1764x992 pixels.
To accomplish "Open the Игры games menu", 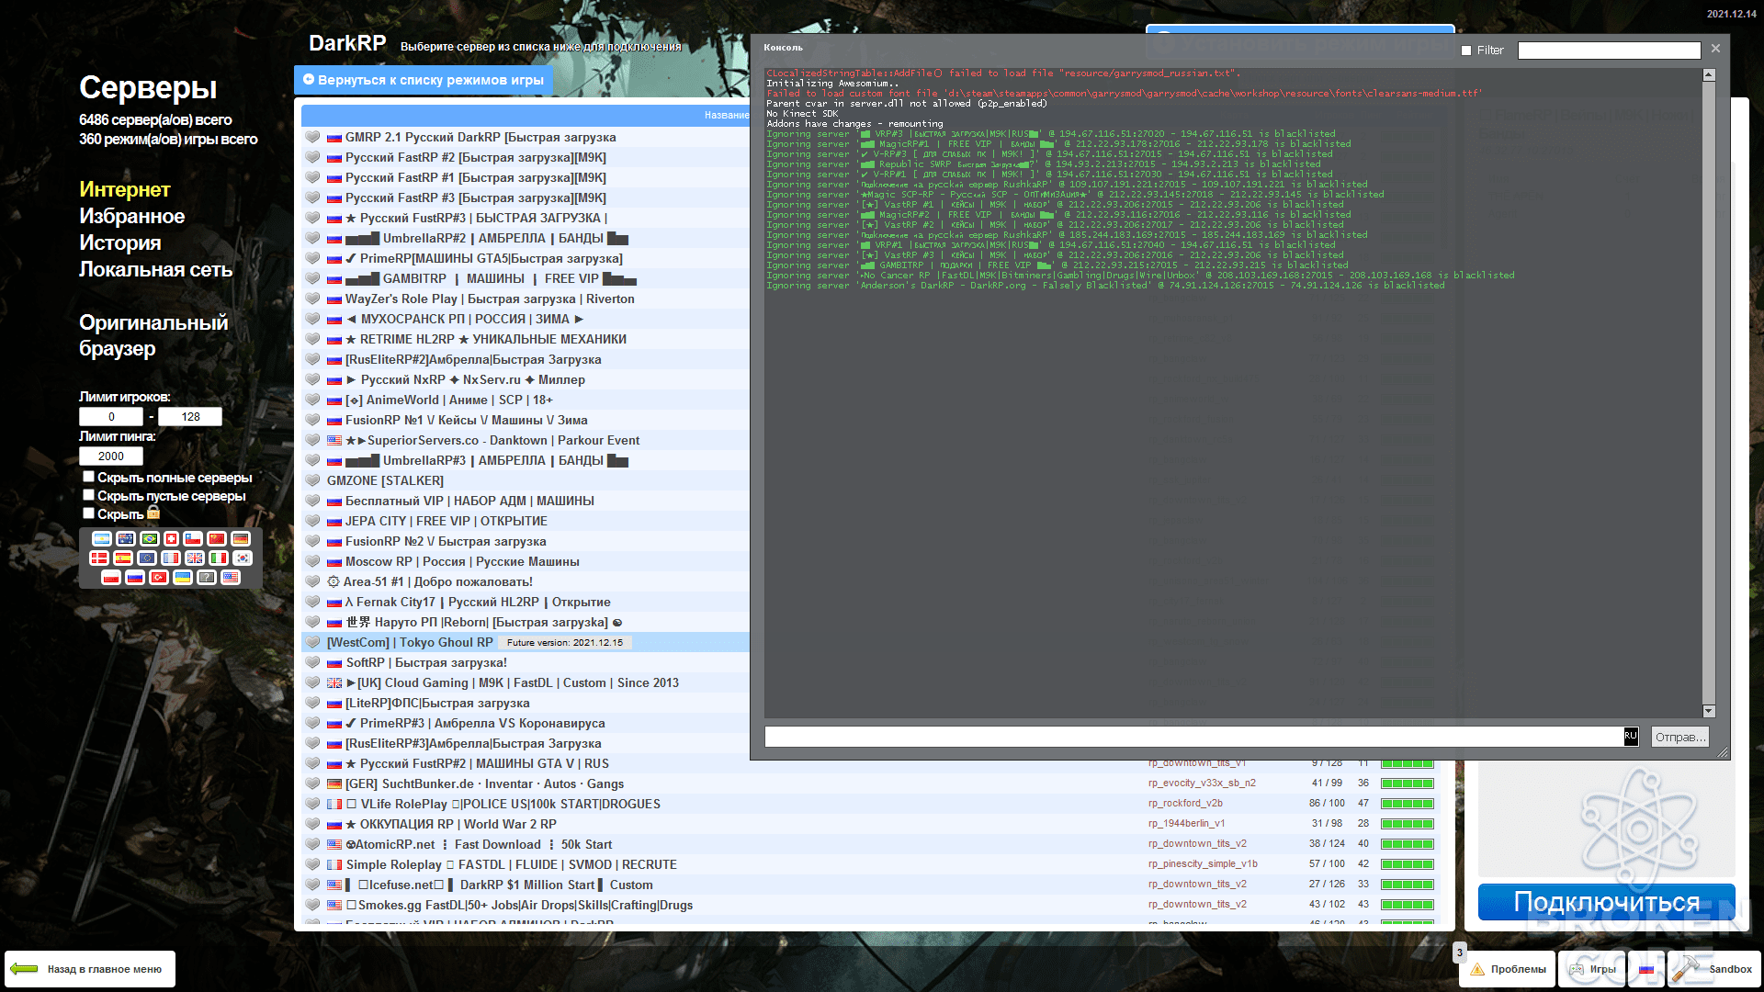I will click(x=1591, y=969).
